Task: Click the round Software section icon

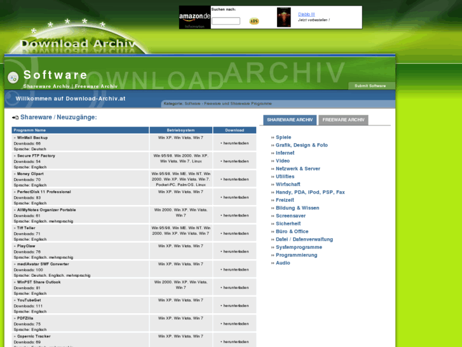Action: 13,78
